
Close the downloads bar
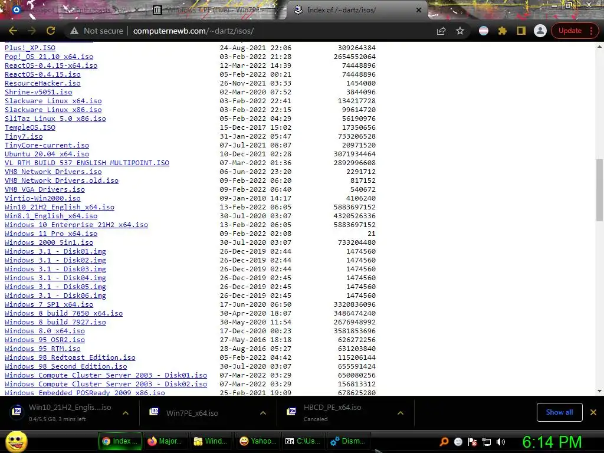point(593,412)
